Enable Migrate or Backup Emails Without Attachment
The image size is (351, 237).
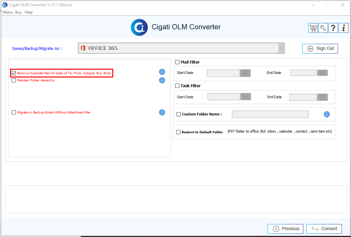[x=14, y=113]
